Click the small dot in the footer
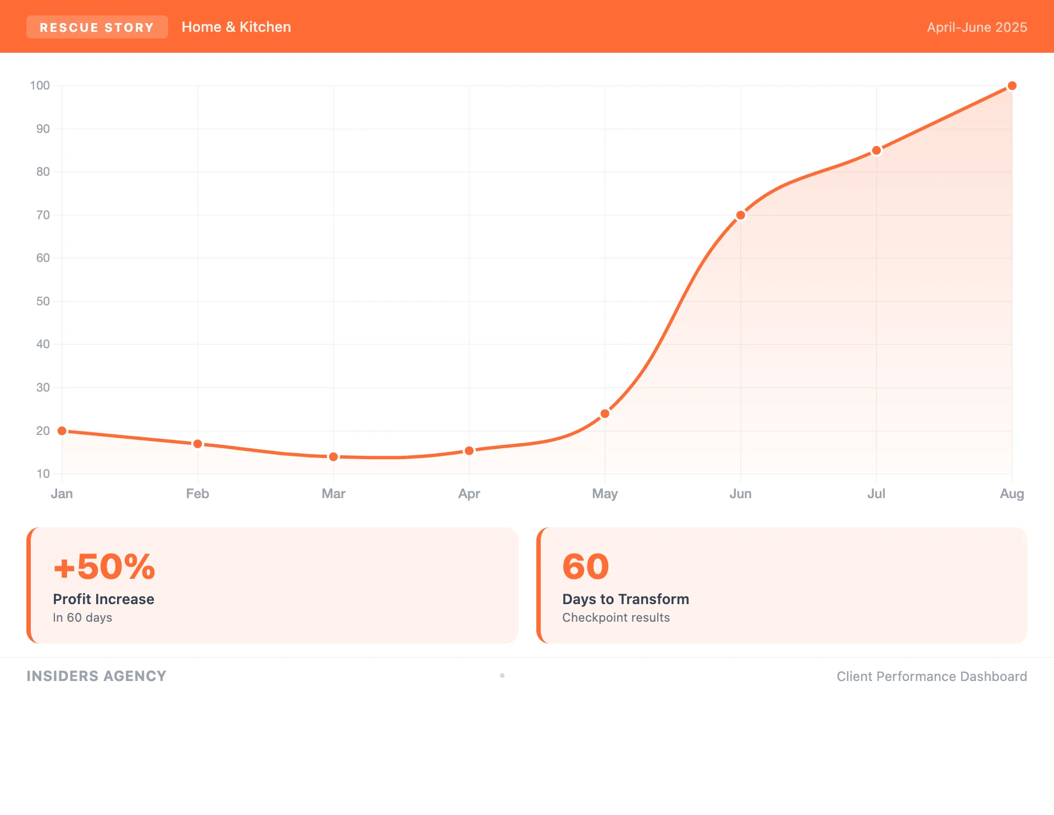Screen dimensions: 1054x815 502,676
